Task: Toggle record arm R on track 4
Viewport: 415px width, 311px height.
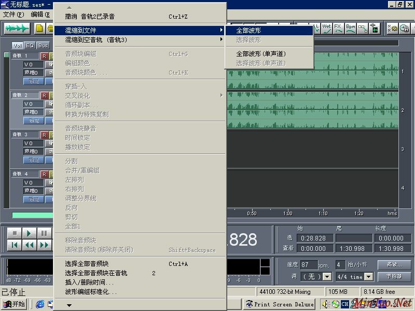Action: tap(45, 174)
